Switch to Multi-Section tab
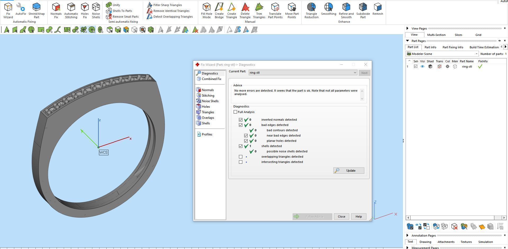Viewport: 508px width, 249px height. coord(436,35)
